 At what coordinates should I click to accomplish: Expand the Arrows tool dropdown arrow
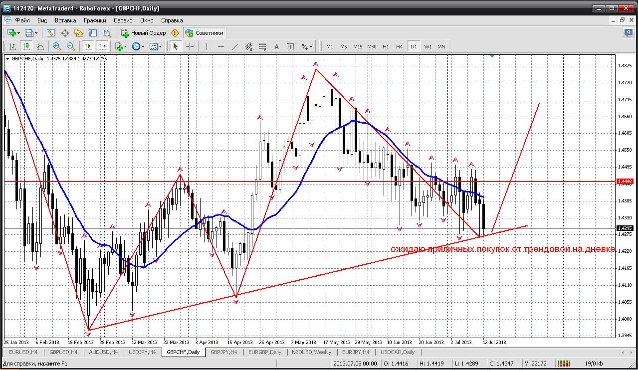click(x=311, y=46)
